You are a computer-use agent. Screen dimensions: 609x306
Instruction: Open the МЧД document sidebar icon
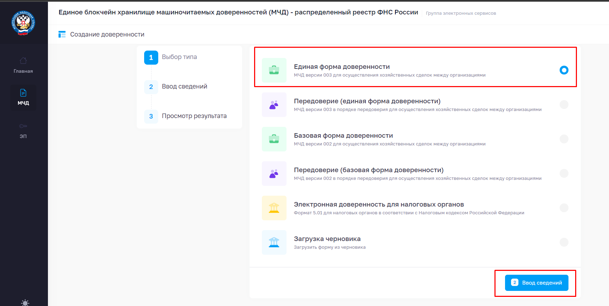(23, 93)
